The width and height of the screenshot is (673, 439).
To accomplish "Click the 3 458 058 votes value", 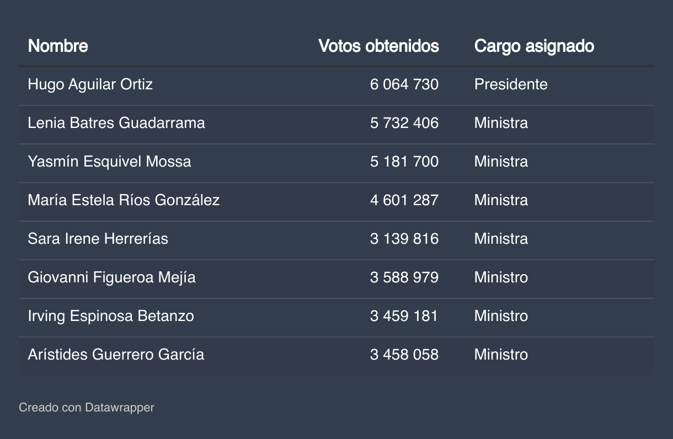I will [404, 355].
